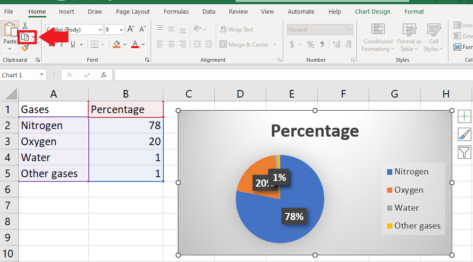Click the Cut scissors icon
This screenshot has width=473, height=262.
coord(25,25)
